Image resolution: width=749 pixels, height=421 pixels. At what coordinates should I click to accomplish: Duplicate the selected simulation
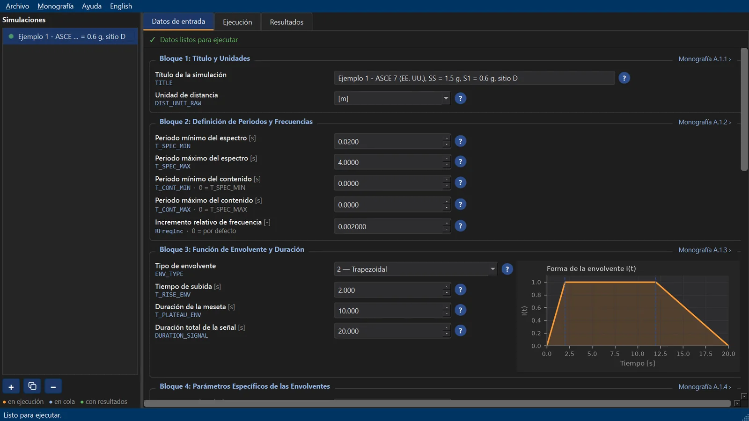tap(32, 387)
